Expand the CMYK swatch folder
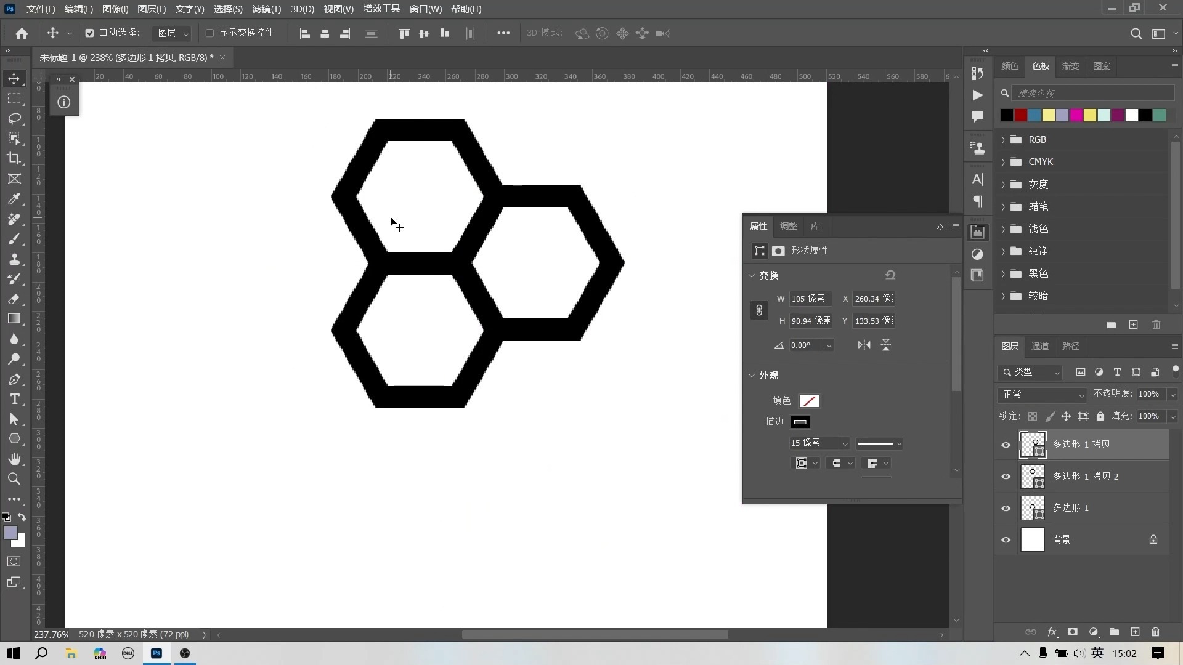This screenshot has height=665, width=1183. 1003,162
